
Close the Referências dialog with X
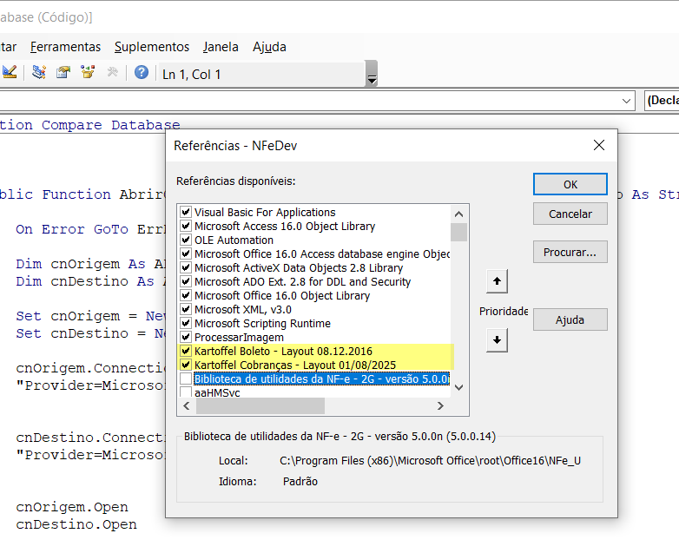[598, 145]
